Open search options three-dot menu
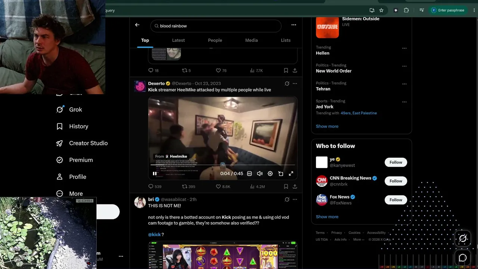 (294, 25)
